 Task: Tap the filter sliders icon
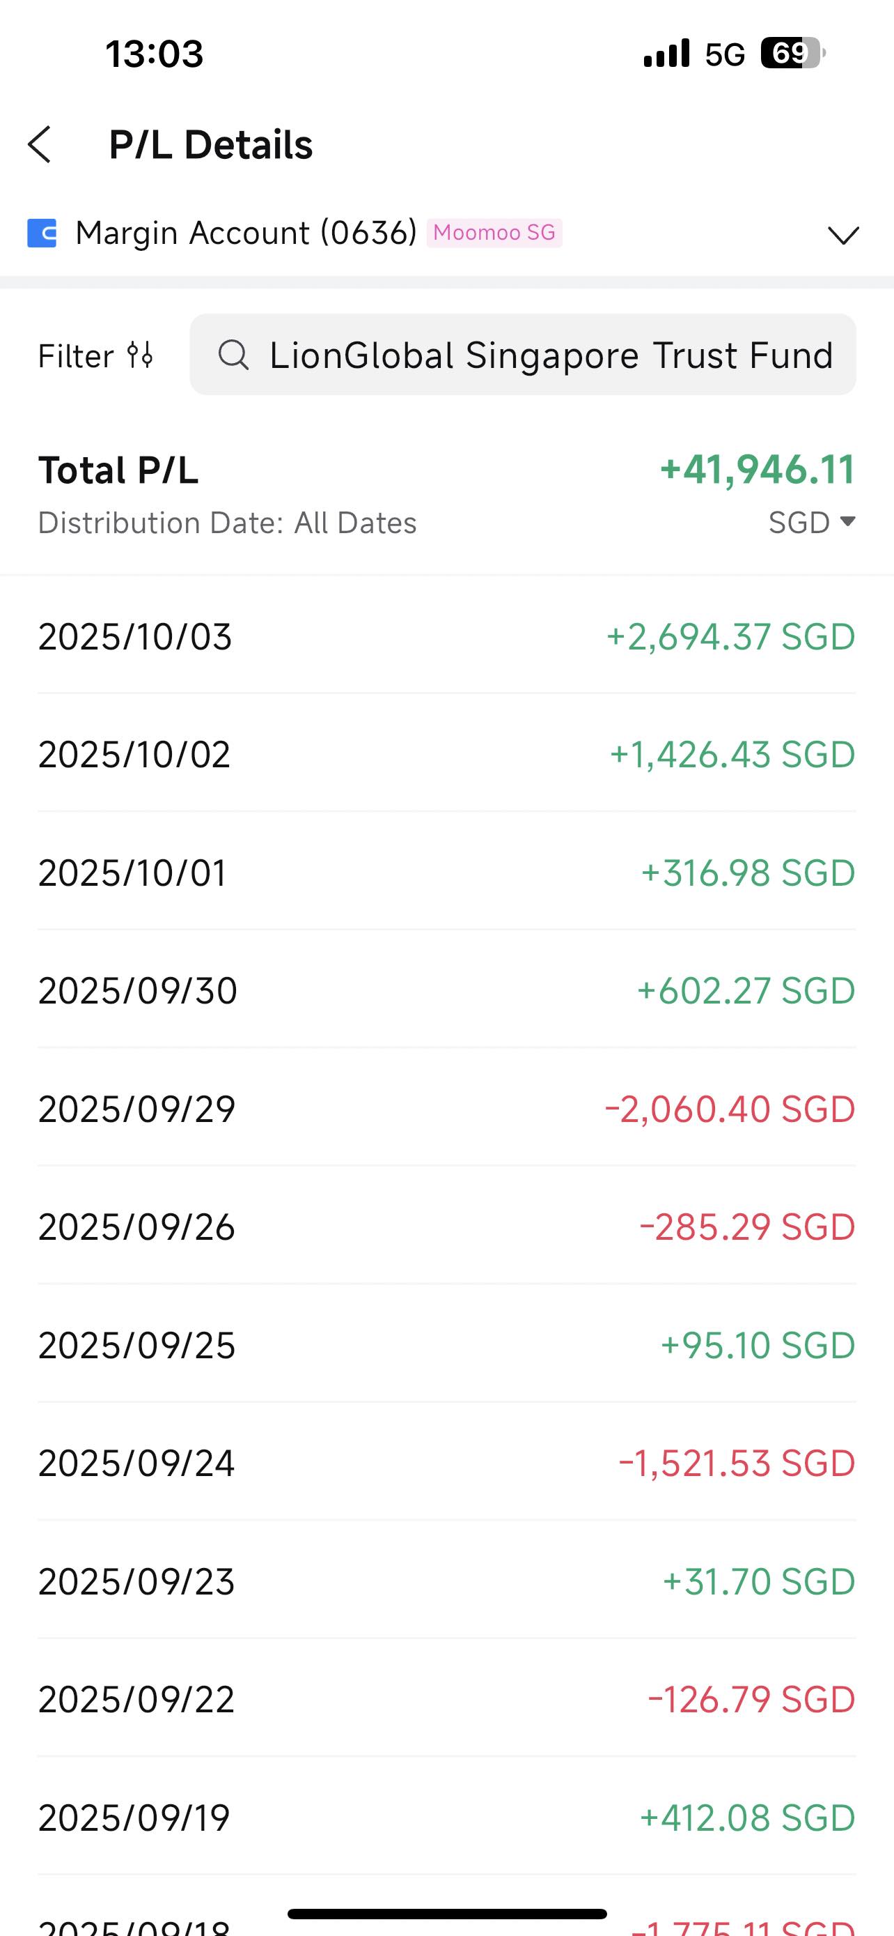click(x=140, y=355)
